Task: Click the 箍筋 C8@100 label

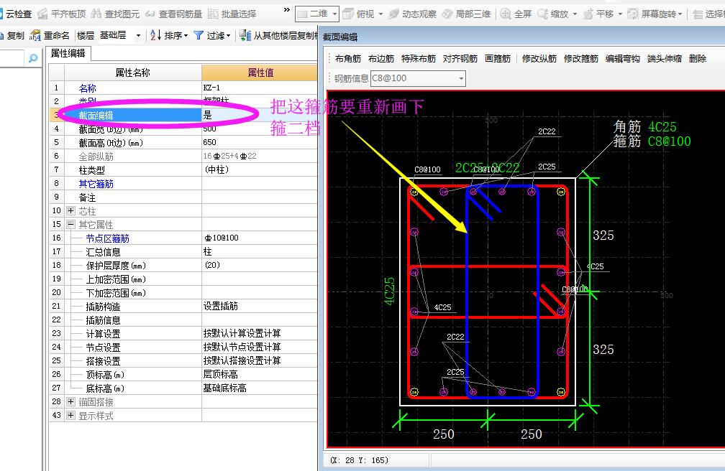Action: click(x=652, y=141)
